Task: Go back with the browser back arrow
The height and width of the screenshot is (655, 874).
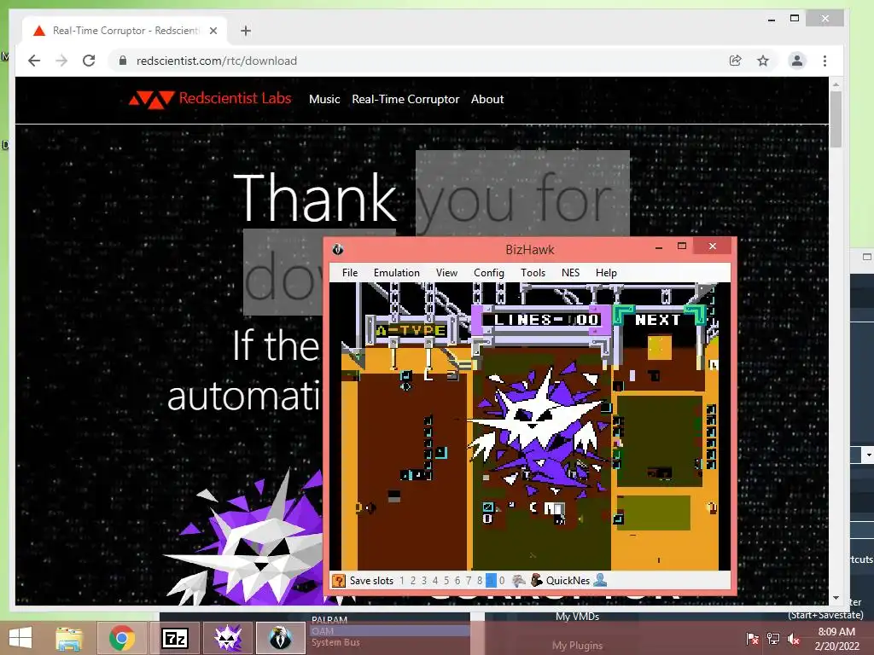Action: [x=34, y=61]
